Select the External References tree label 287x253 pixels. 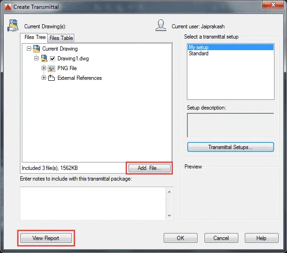click(79, 78)
